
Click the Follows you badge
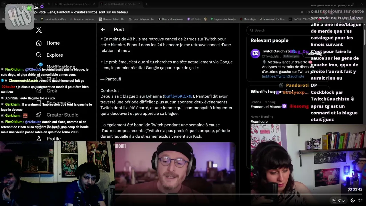[x=291, y=56]
